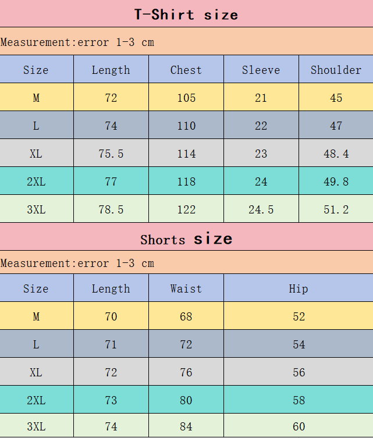The image size is (373, 438).
Task: Click the Shorts size title heading
Action: click(x=186, y=239)
